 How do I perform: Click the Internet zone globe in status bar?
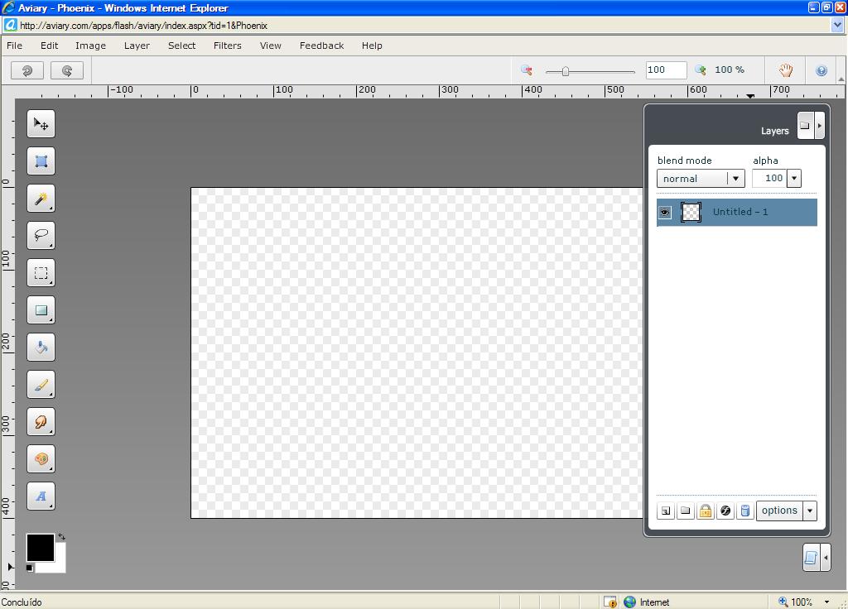[x=629, y=602]
